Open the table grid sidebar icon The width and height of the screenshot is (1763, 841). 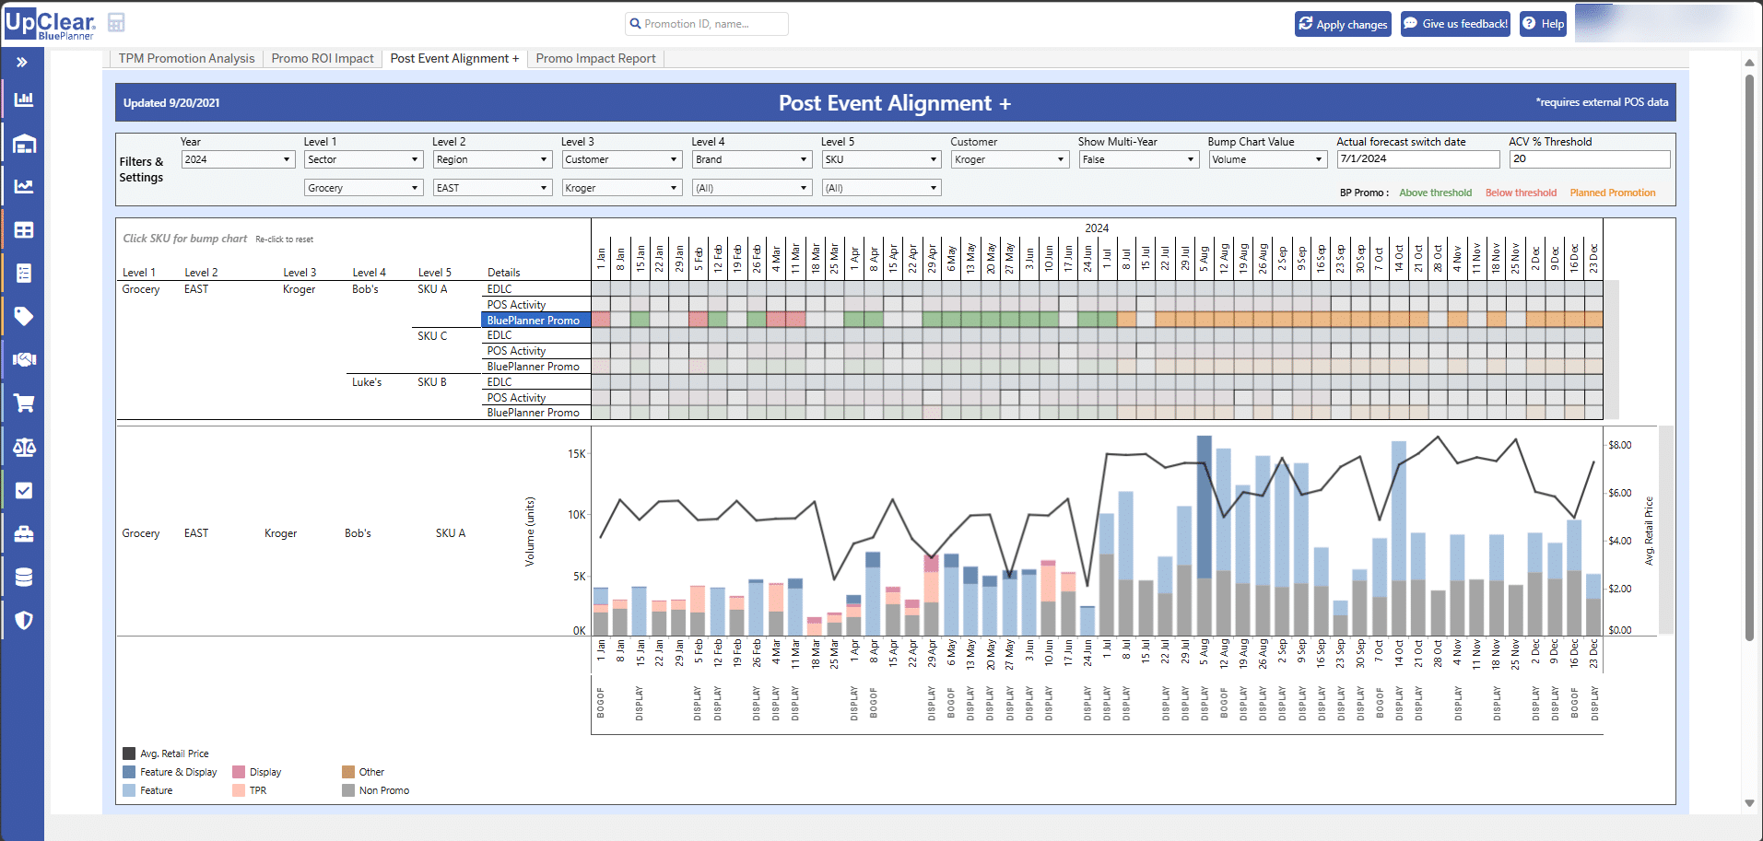coord(24,229)
